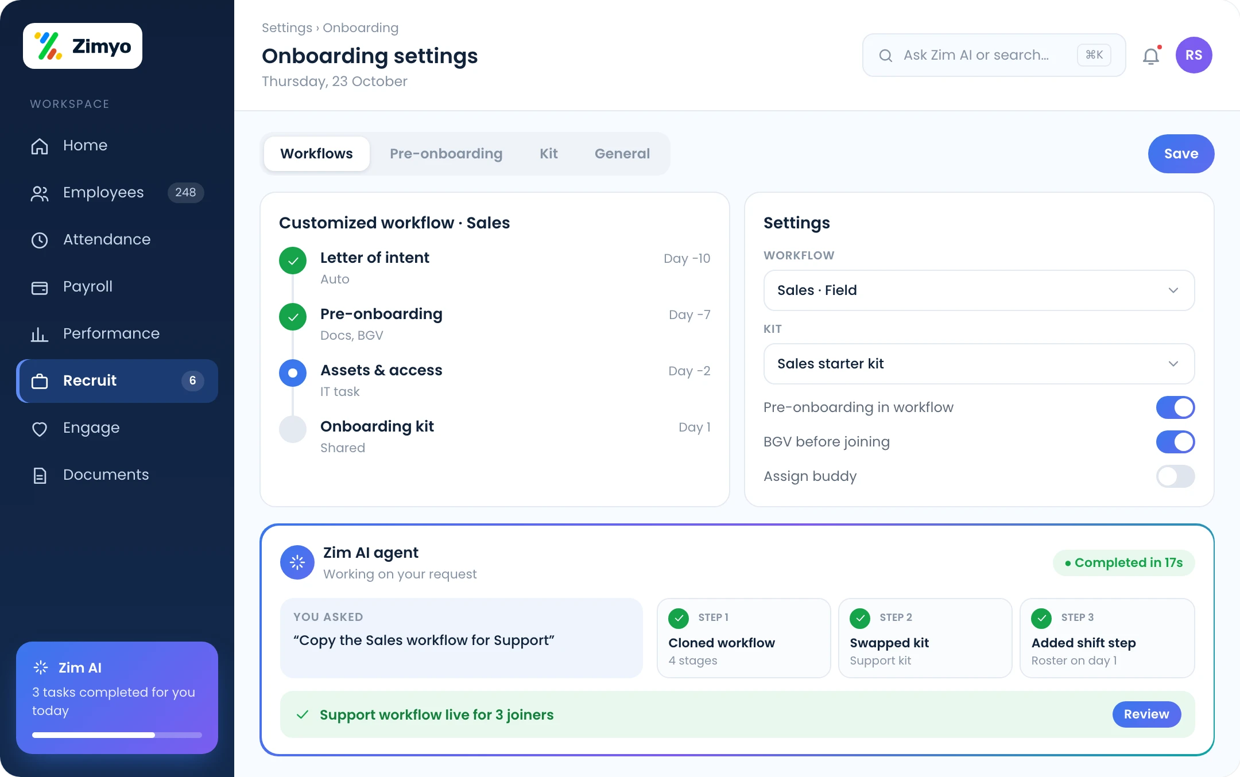
Task: Click Zim AI tasks progress bar
Action: tap(117, 735)
